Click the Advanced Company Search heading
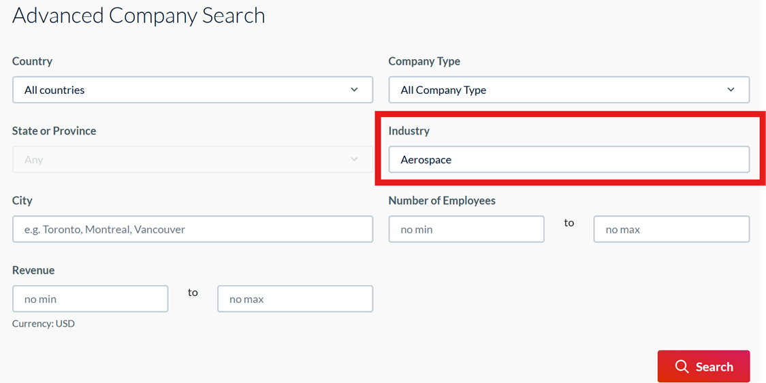Screen dimensions: 766x383 click(x=139, y=16)
